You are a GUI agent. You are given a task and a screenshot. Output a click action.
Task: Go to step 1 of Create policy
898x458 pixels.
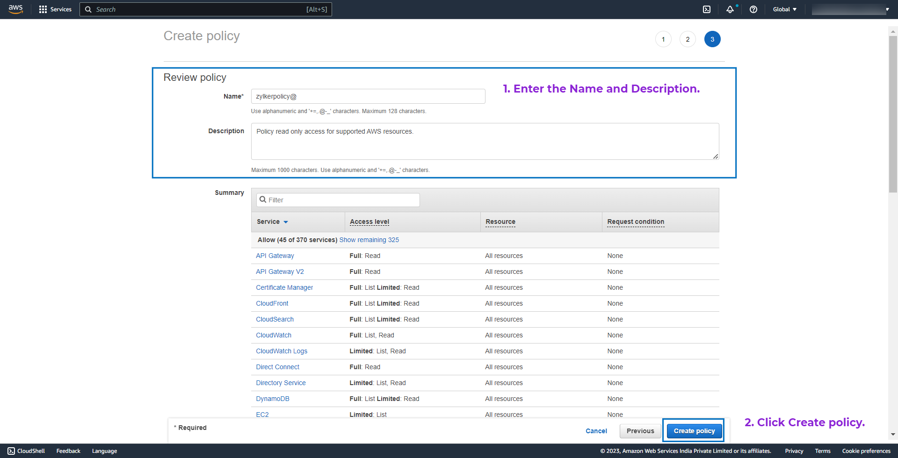click(x=663, y=39)
